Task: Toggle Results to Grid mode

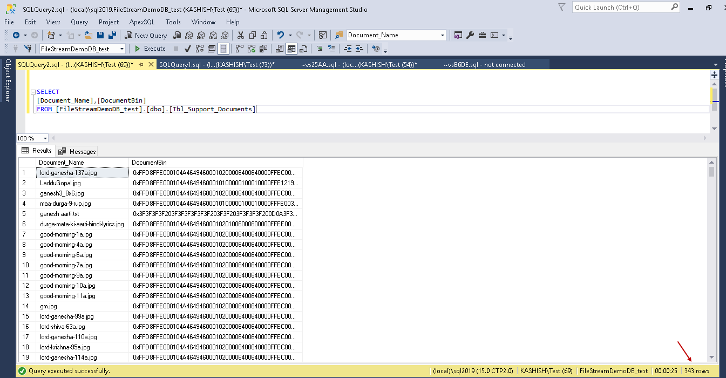Action: pos(291,49)
